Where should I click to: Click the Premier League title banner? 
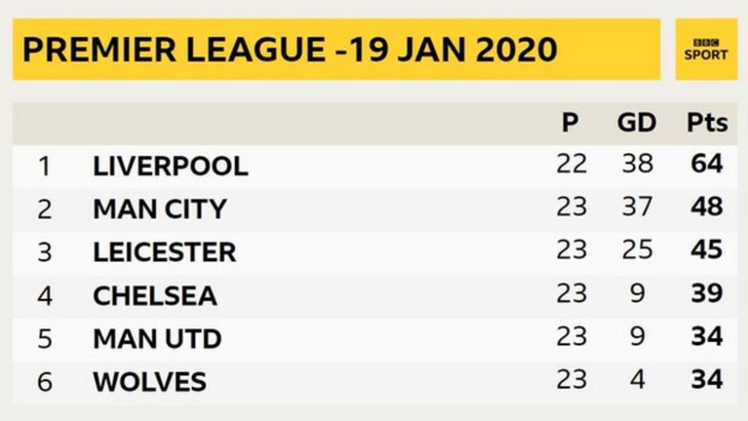pos(336,49)
